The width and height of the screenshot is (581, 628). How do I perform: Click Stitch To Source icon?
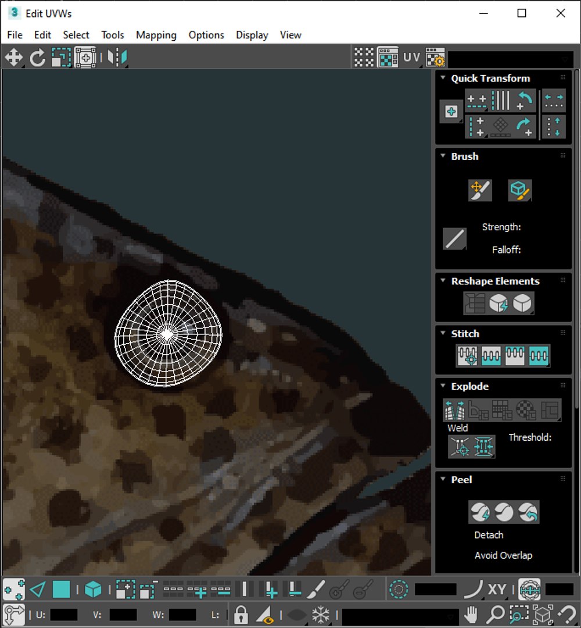tap(515, 356)
